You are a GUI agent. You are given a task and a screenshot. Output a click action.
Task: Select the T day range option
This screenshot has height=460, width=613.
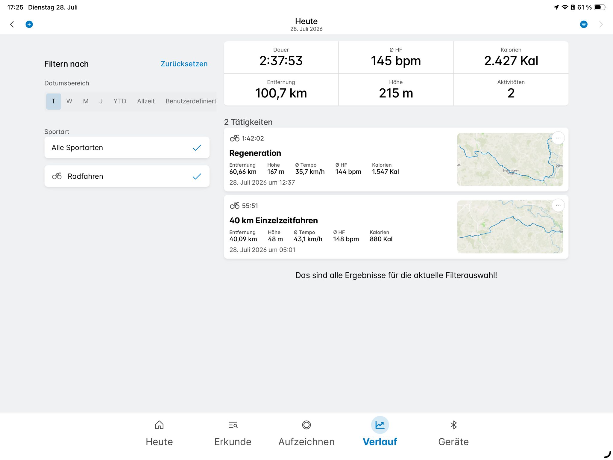(54, 101)
